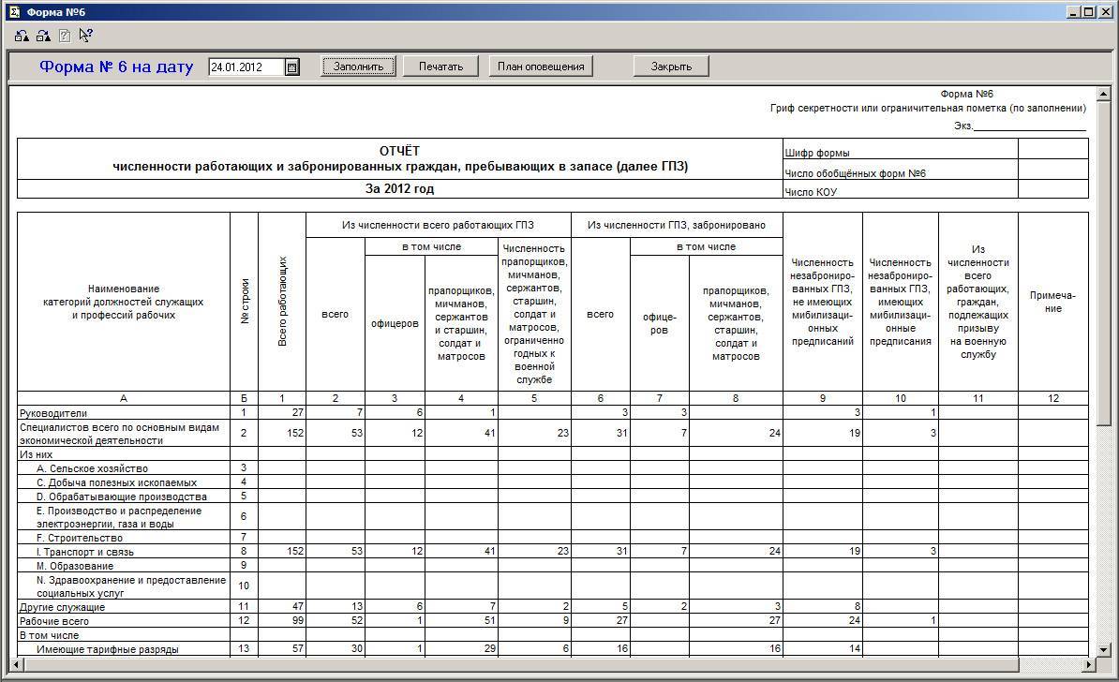Click header Из численности всего работающих ГПЗ

pos(438,225)
